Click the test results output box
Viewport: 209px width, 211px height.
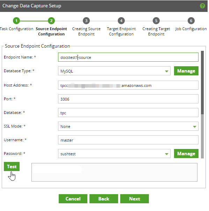click(x=114, y=172)
